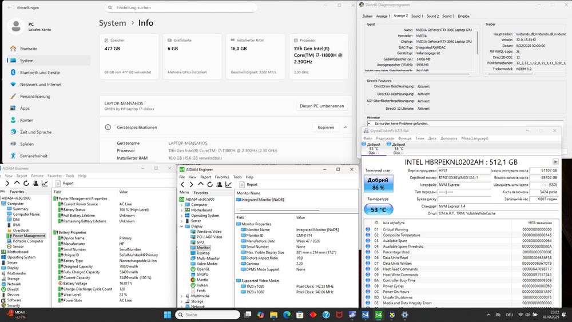Open the Settings gear on the taskbar
572x322 pixels.
[x=404, y=315]
